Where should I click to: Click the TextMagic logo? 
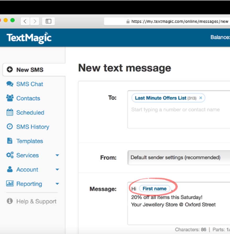(29, 38)
